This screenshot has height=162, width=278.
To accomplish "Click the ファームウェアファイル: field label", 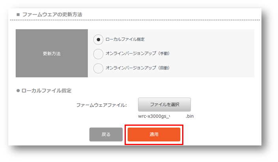I will pos(101,105).
